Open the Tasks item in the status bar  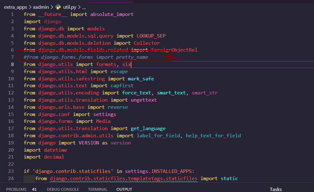(275, 189)
